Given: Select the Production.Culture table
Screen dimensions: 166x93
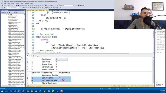Looking at the screenshot, I should 15,63.
